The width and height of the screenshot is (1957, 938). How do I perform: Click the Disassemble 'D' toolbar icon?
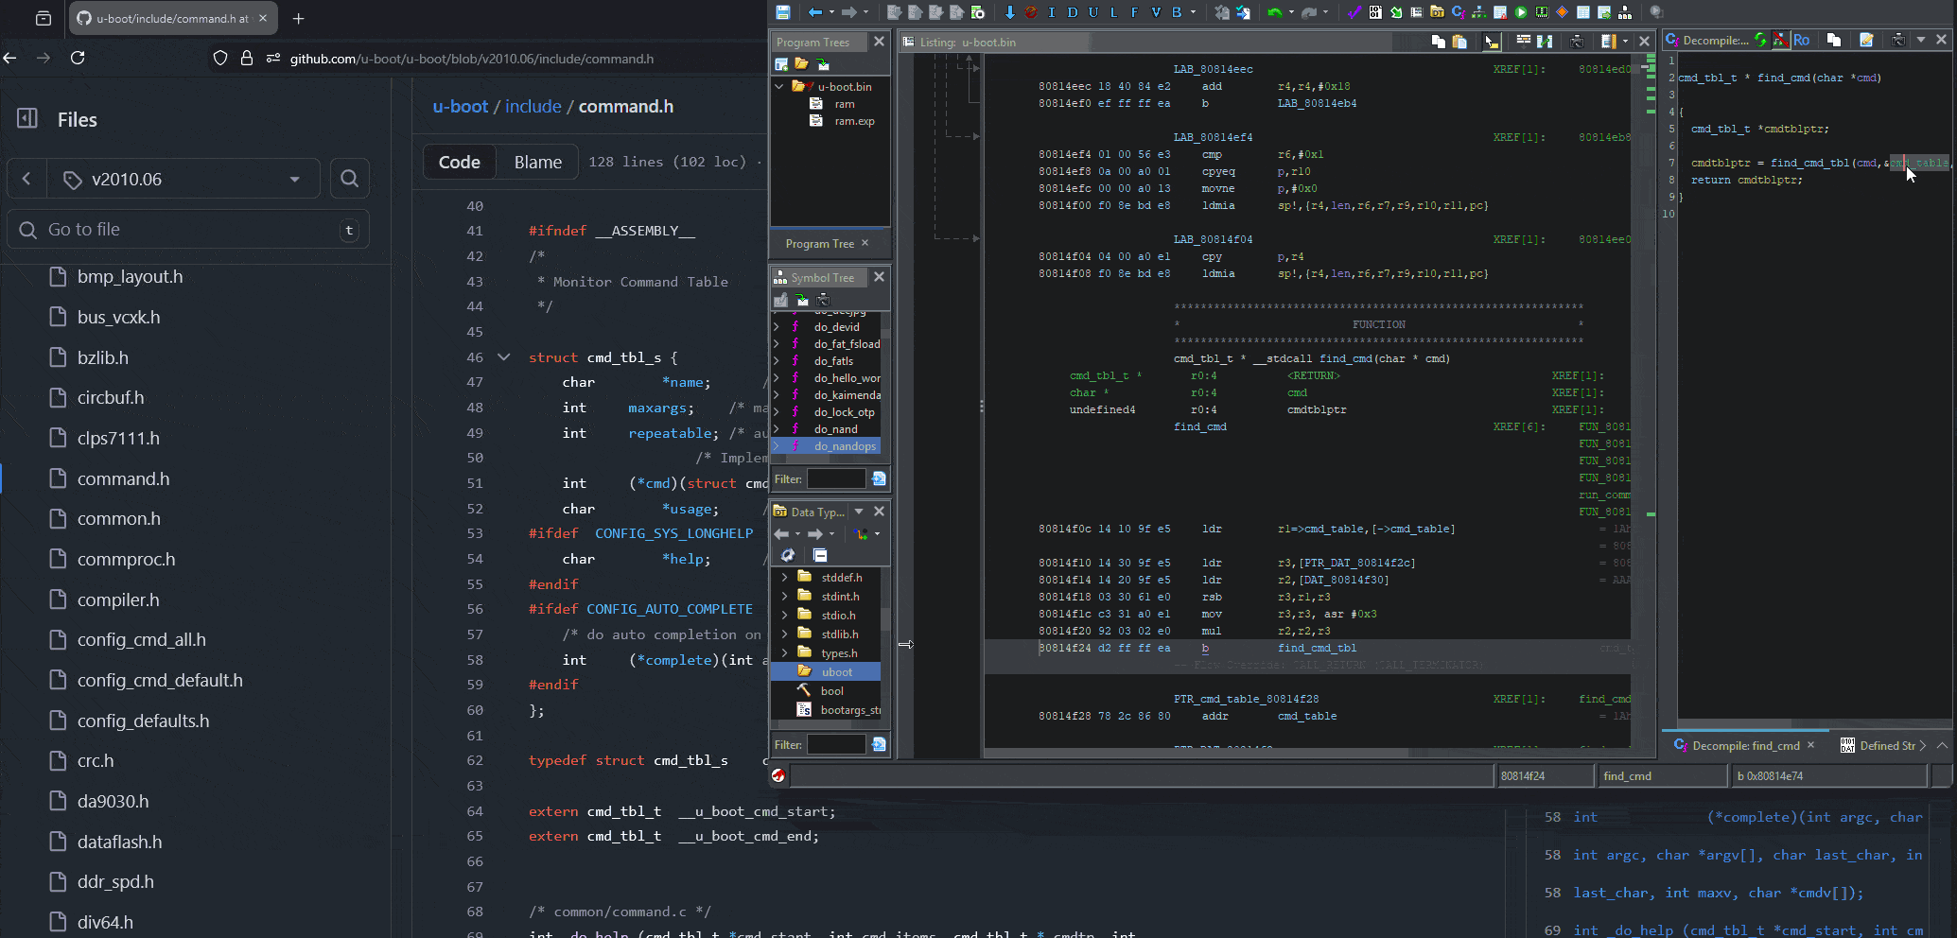click(1072, 12)
